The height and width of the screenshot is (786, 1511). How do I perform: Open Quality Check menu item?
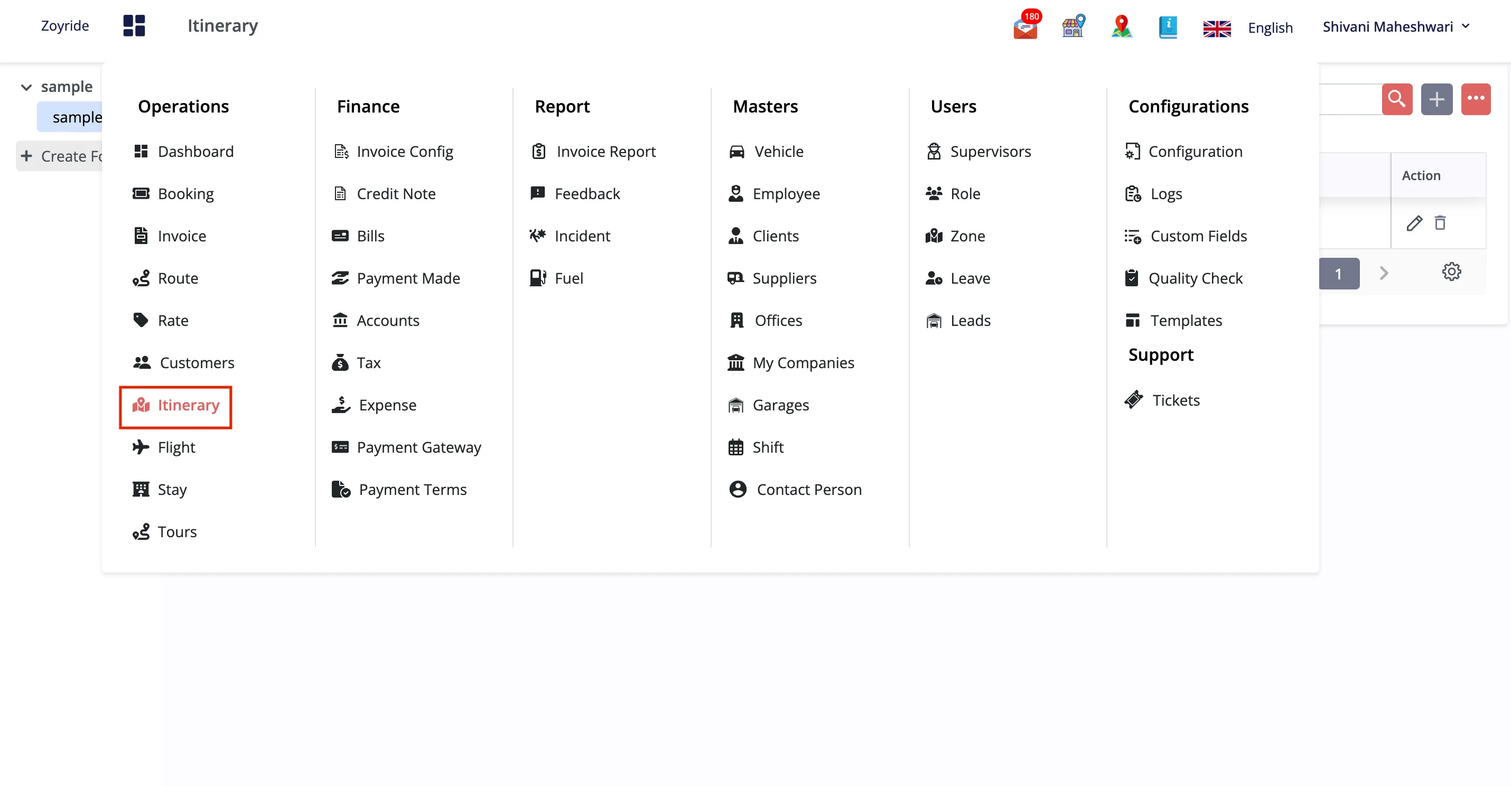1184,278
